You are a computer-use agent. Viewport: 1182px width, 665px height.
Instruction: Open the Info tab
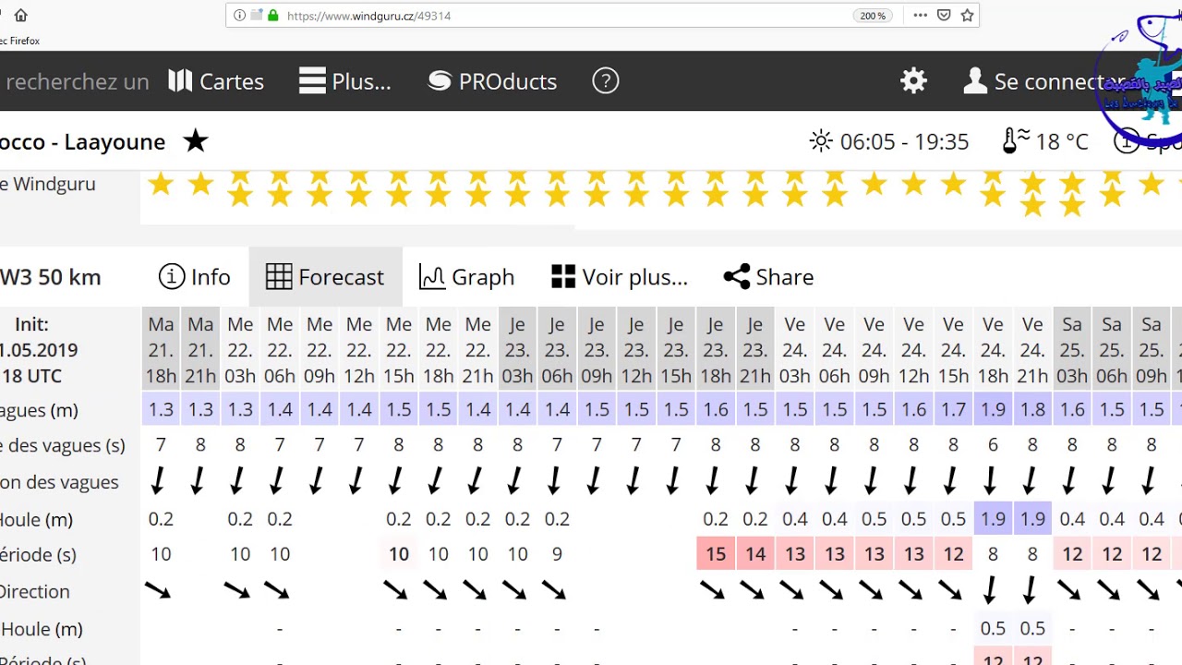click(x=194, y=277)
